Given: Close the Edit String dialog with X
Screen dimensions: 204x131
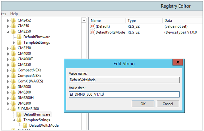Looking at the screenshot, I should pos(178,62).
